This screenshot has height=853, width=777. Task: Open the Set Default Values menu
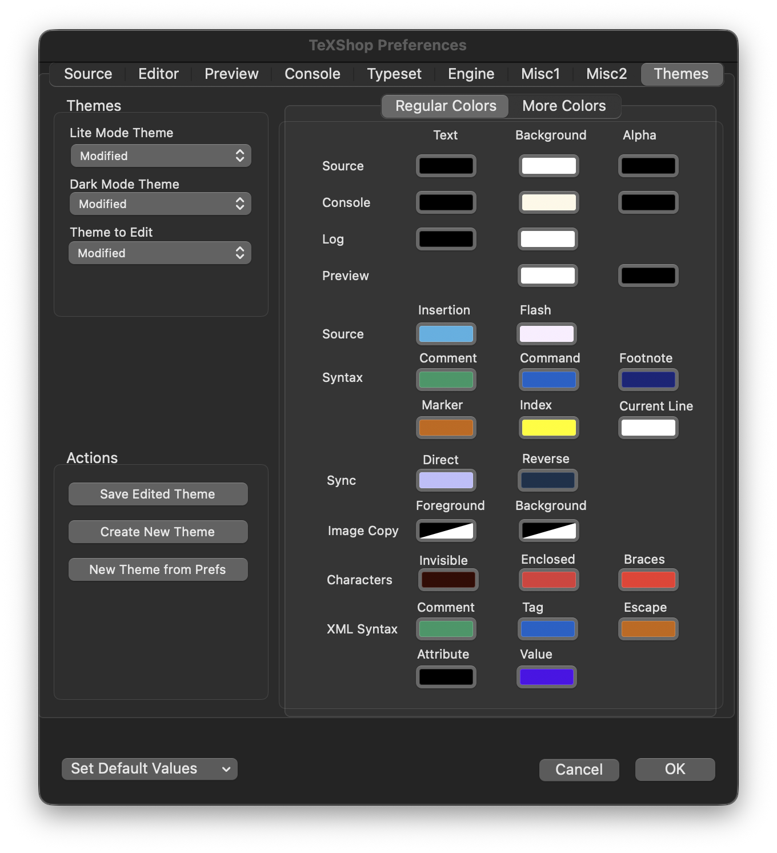(x=149, y=769)
